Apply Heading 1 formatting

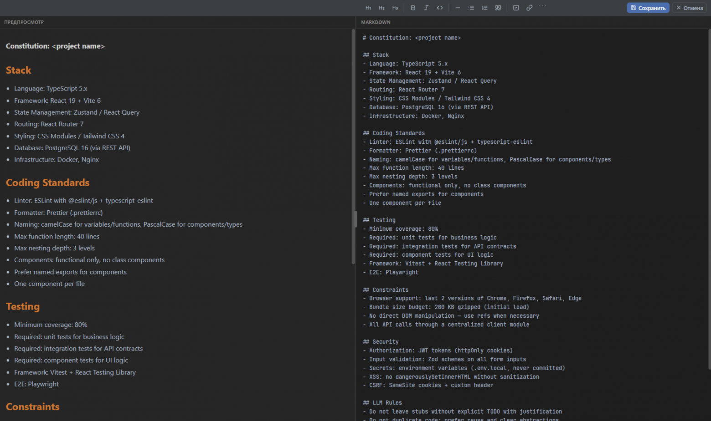tap(368, 8)
